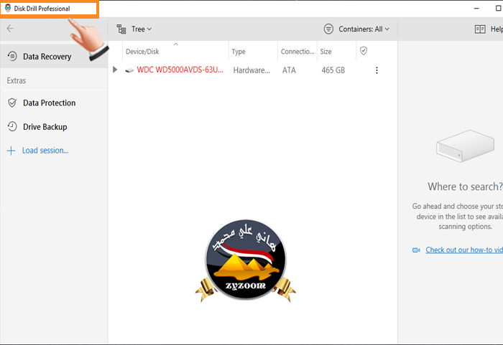Click the ATA connection cell
The image size is (503, 345).
(289, 70)
